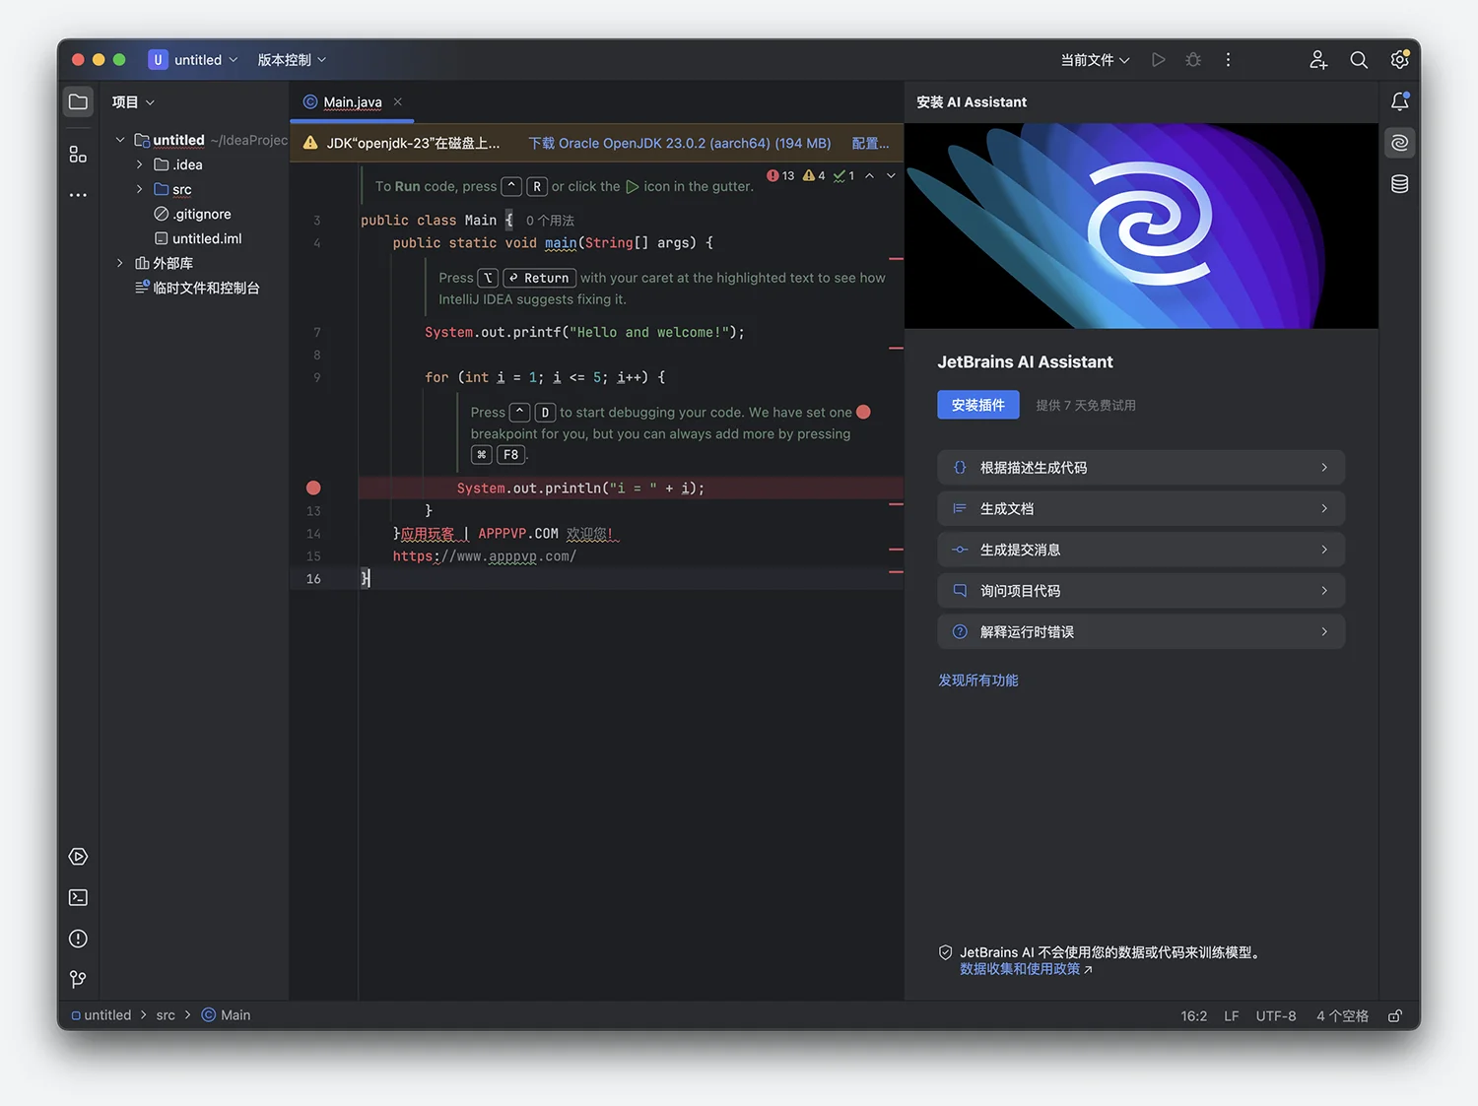Run the current file
The image size is (1478, 1106).
1159,60
